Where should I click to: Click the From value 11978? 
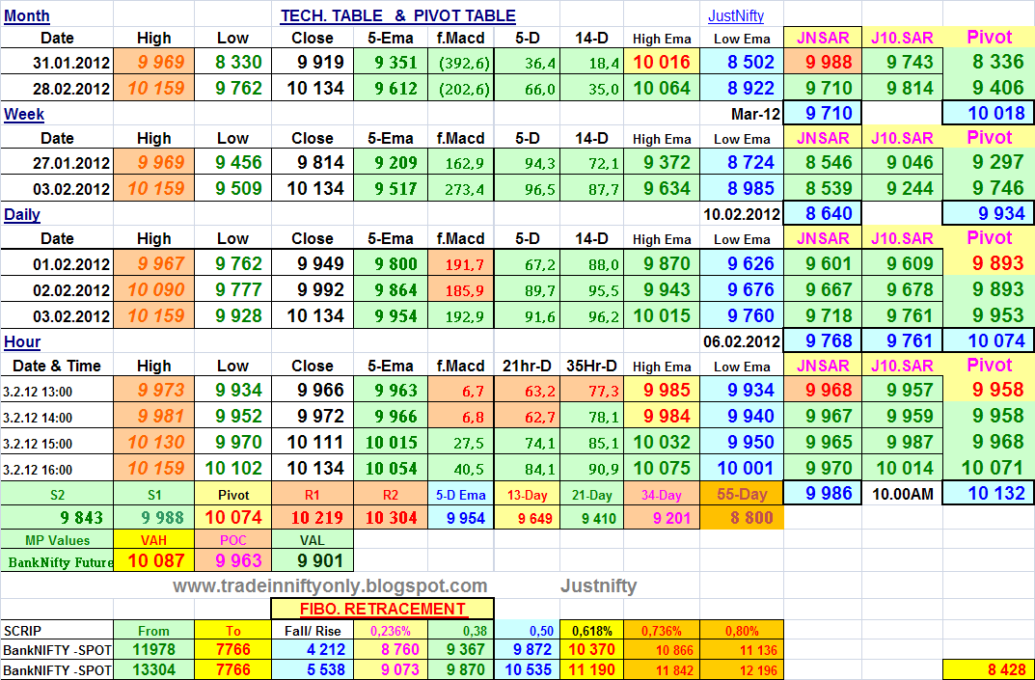click(153, 650)
